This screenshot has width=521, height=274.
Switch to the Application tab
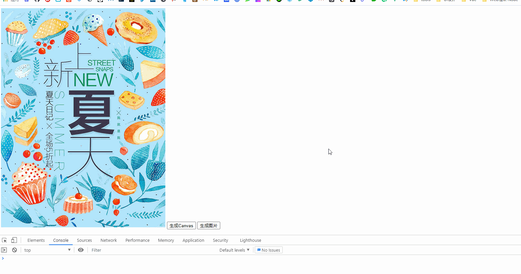point(193,240)
